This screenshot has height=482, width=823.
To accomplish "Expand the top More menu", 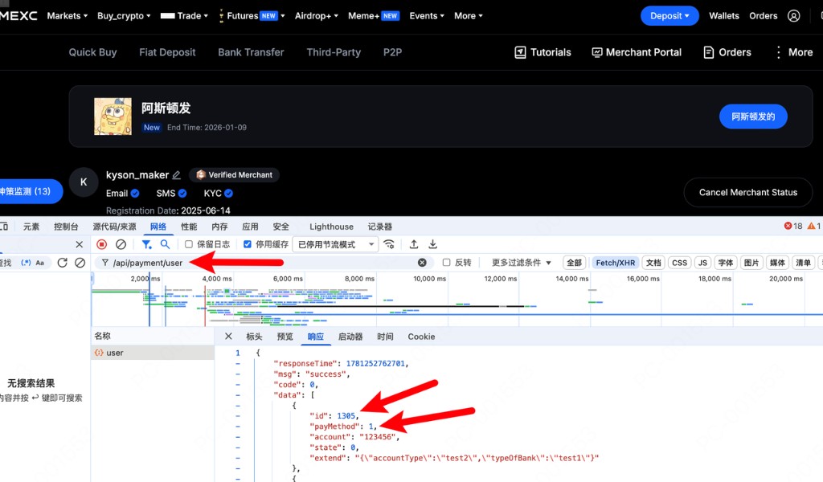I will click(x=469, y=16).
